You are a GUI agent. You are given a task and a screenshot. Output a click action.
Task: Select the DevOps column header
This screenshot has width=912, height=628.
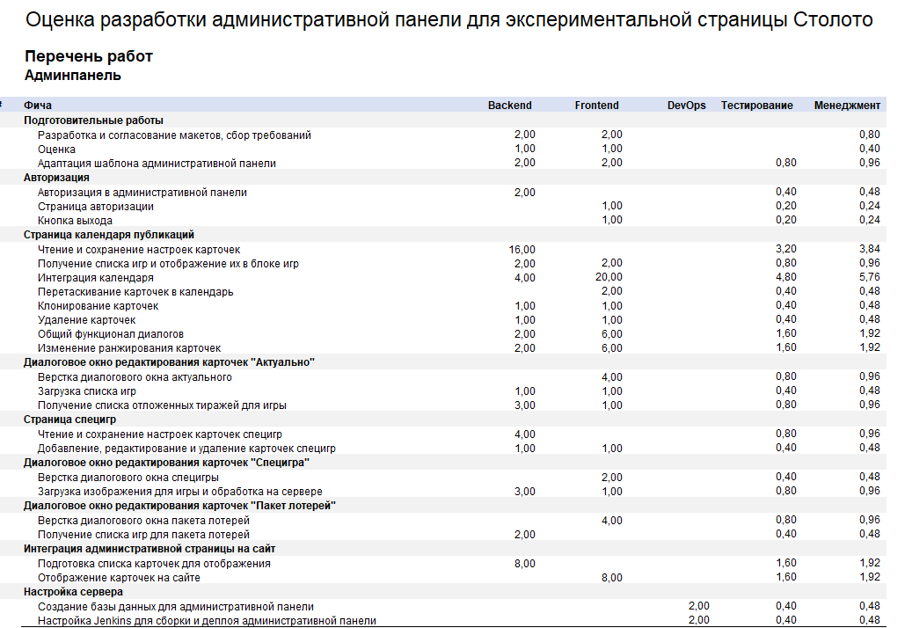(686, 106)
